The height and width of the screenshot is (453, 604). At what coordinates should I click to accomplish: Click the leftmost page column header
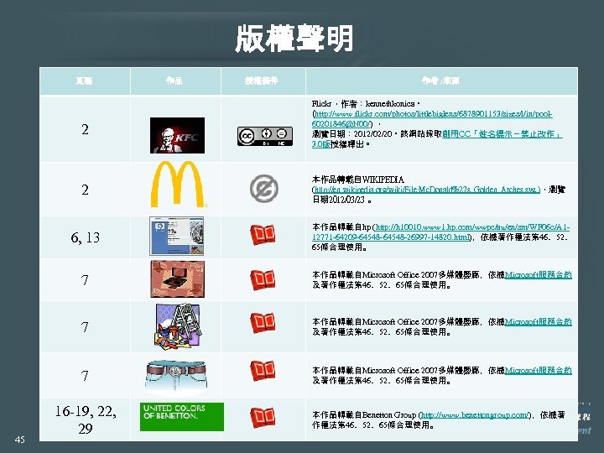(84, 81)
